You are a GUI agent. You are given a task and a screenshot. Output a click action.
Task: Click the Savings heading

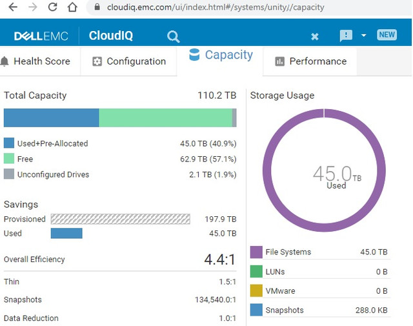click(x=21, y=205)
